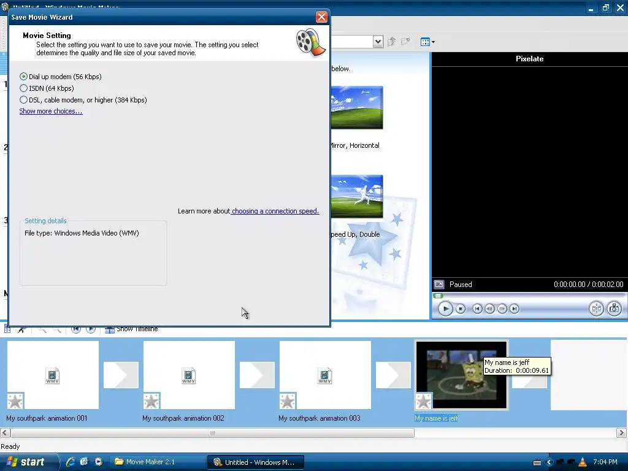Screen dimensions: 628x471
Task: Click the New Collection Folder icon
Action: [x=406, y=41]
